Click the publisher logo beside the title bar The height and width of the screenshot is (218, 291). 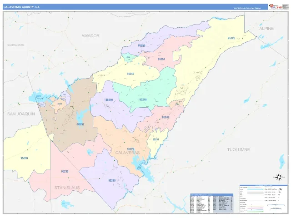pos(276,7)
